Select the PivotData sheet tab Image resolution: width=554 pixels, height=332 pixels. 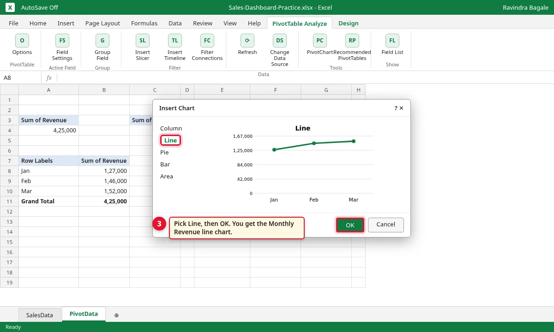pos(84,314)
